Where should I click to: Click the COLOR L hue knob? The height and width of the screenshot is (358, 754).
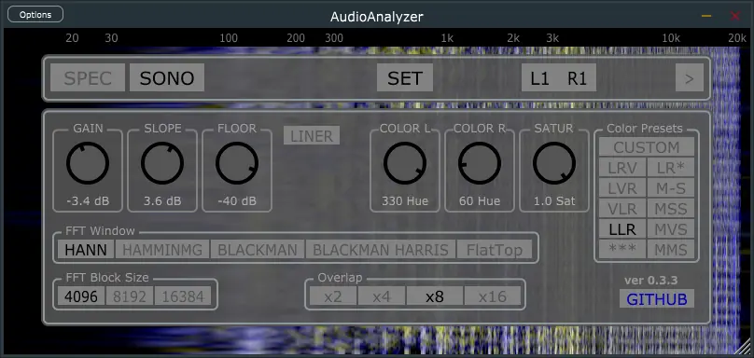point(405,163)
